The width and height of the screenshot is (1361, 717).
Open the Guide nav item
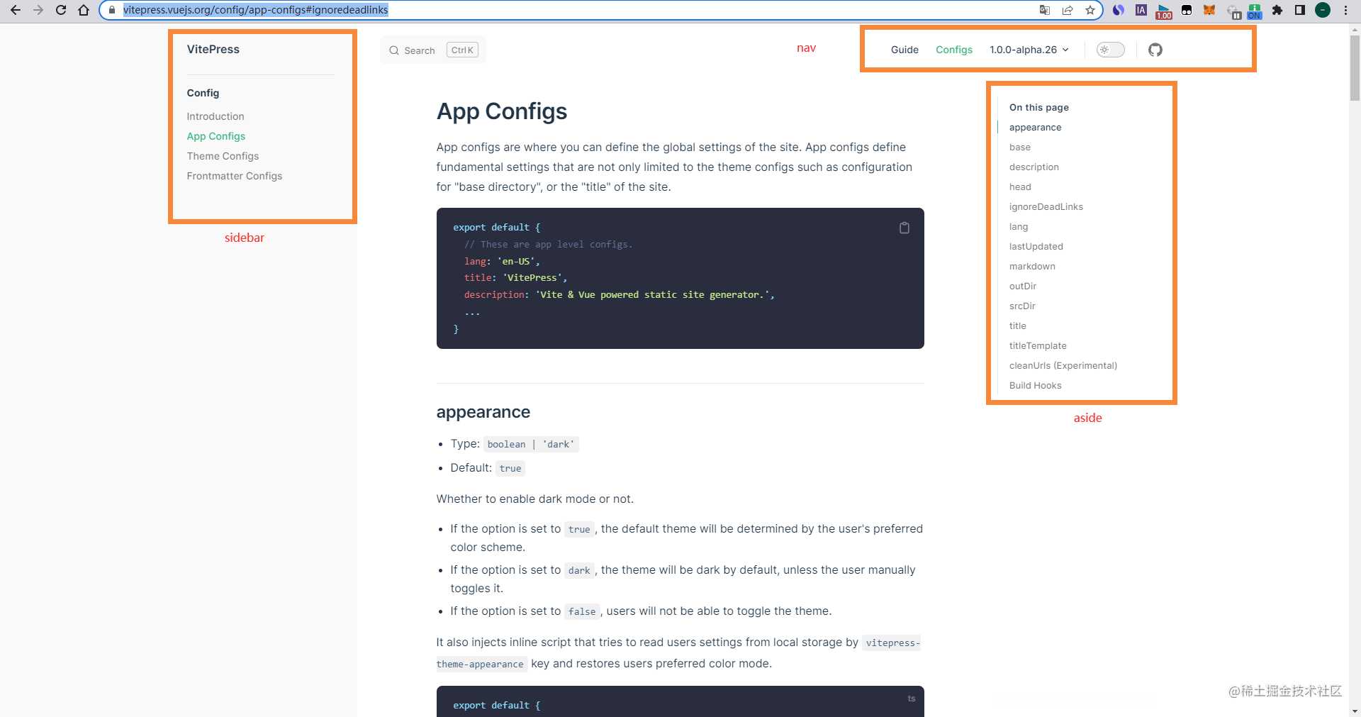(904, 50)
